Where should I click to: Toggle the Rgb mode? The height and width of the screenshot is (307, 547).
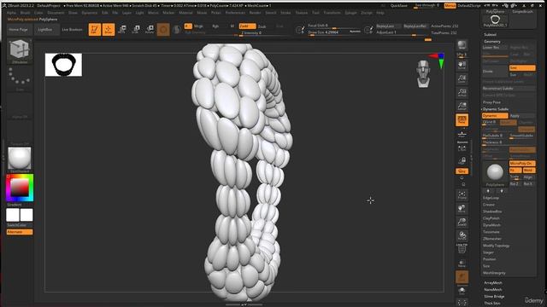point(215,26)
